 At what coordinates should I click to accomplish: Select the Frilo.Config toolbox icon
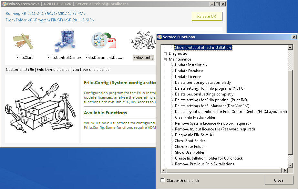pos(143,40)
